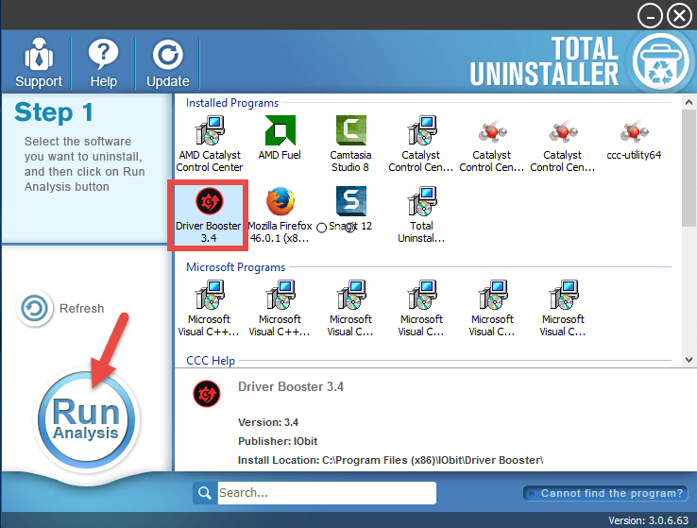Click the Refresh button
Viewport: 697px width, 528px height.
61,308
